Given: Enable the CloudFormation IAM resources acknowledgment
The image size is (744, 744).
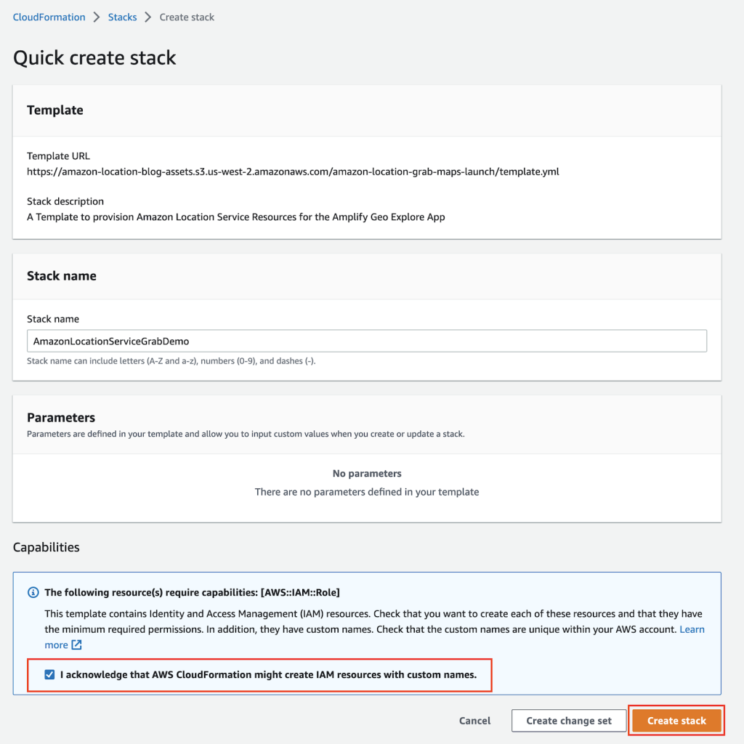Looking at the screenshot, I should [x=49, y=674].
